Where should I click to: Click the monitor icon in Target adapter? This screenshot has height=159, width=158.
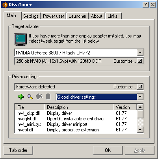(x=20, y=39)
